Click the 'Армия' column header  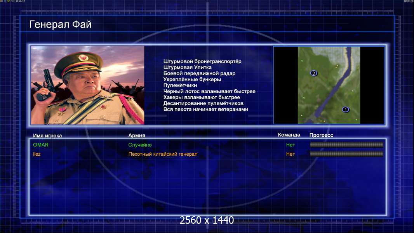(137, 136)
